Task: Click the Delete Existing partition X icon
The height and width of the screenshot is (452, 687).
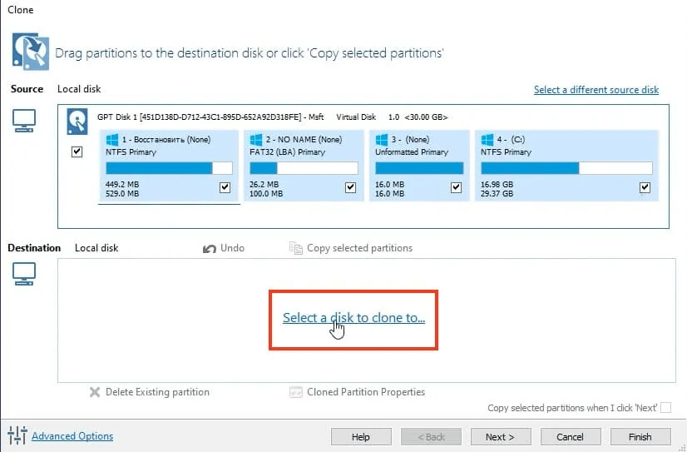Action: click(95, 392)
